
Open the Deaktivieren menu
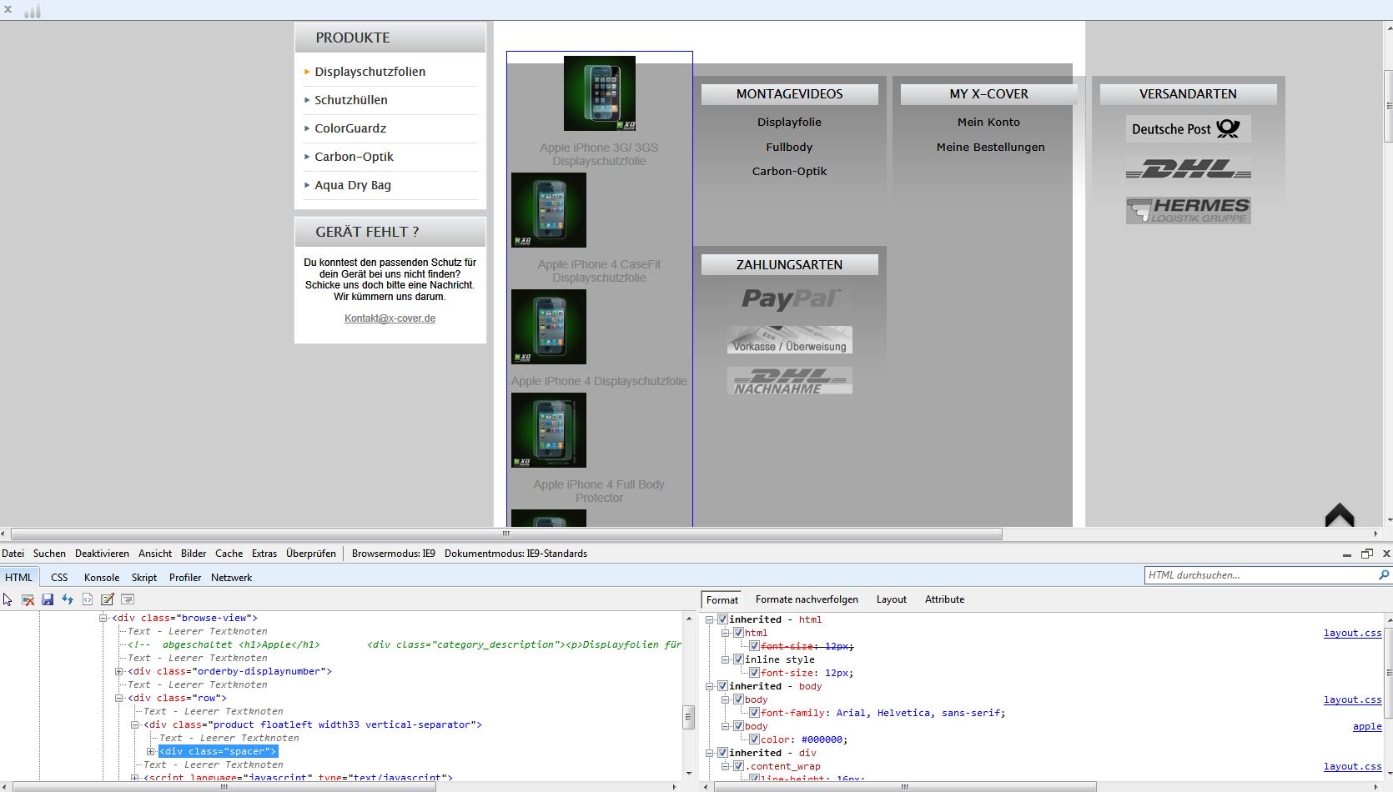(x=102, y=554)
